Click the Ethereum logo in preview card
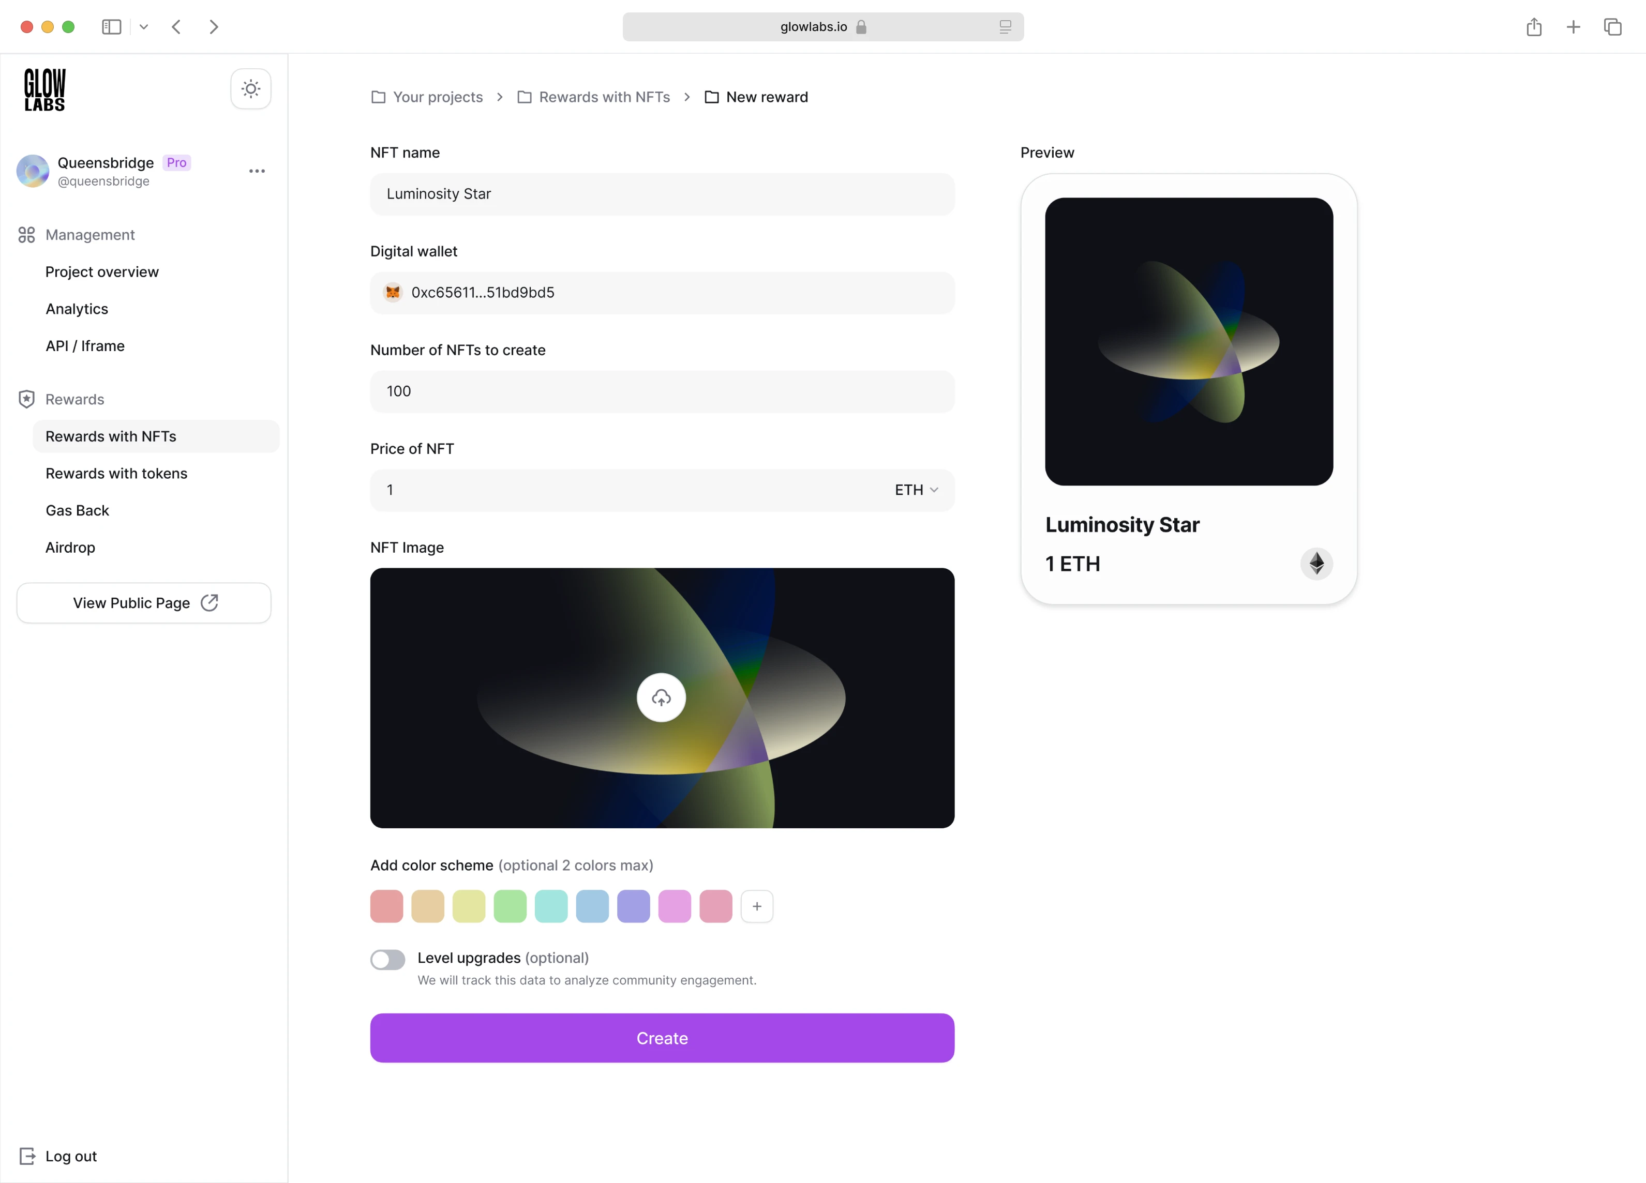This screenshot has height=1183, width=1646. click(1316, 564)
